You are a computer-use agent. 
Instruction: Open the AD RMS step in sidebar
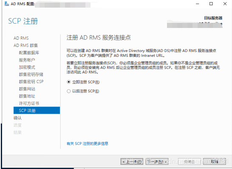[21, 38]
